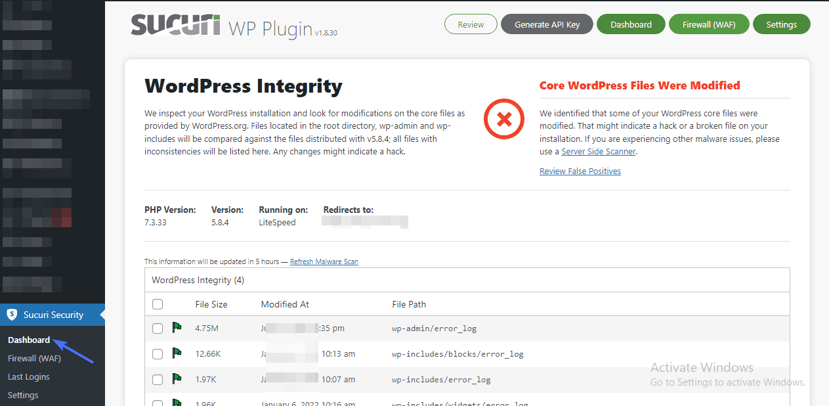Click green flag for wp-includes/error_log row
The height and width of the screenshot is (406, 829).
click(177, 379)
